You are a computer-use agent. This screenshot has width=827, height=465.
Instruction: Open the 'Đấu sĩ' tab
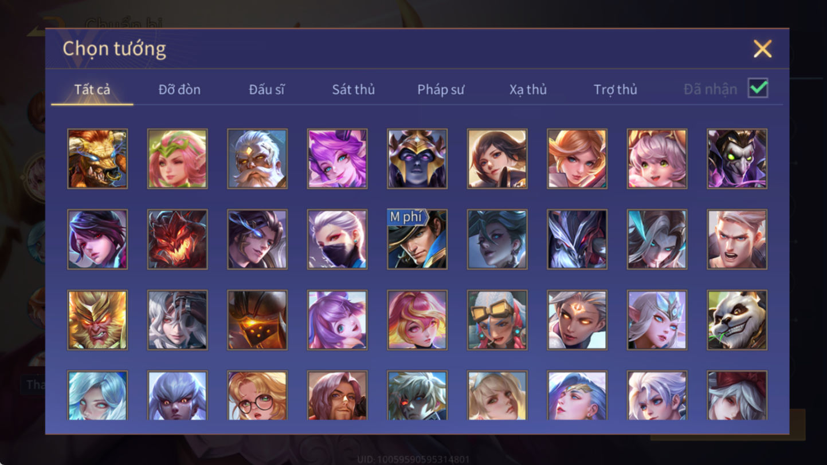pyautogui.click(x=266, y=89)
